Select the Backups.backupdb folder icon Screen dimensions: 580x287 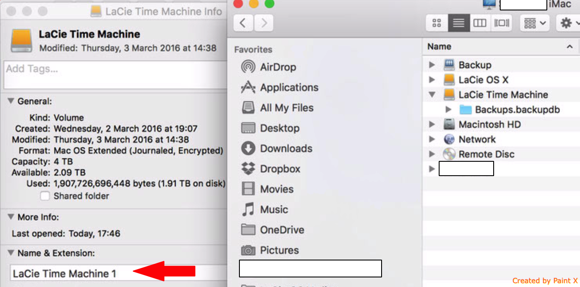coord(466,110)
